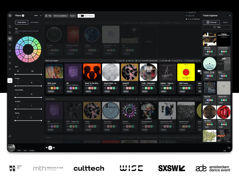Select the white highlighted icon in the sidebar
The image size is (239, 181).
pos(10,81)
